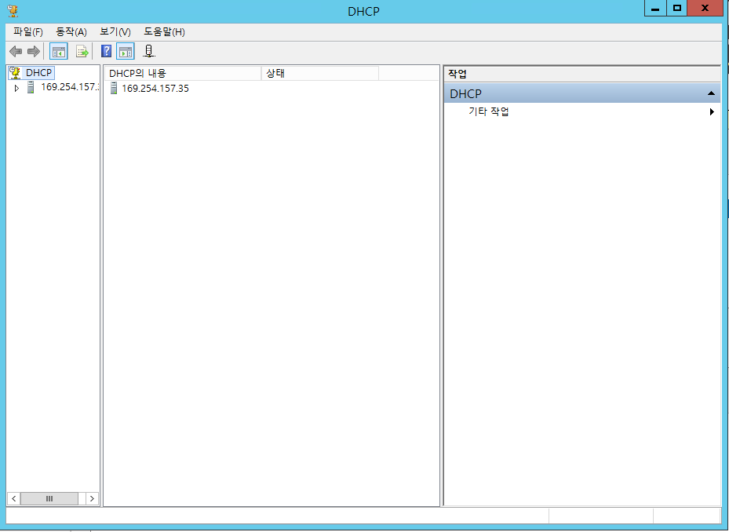Click the Export List toolbar icon
Image resolution: width=729 pixels, height=532 pixels.
[82, 52]
